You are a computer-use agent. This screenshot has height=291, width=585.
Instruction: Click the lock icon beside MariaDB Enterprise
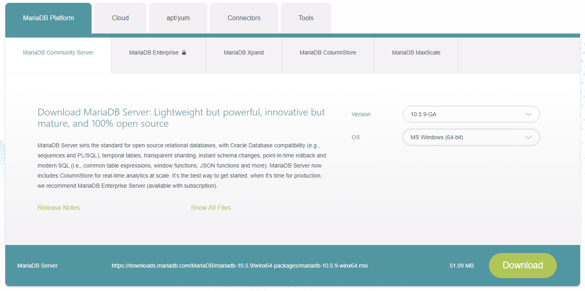(184, 52)
